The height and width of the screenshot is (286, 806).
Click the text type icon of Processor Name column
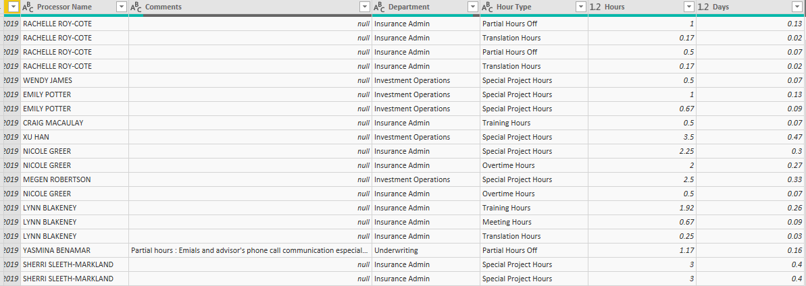point(28,7)
